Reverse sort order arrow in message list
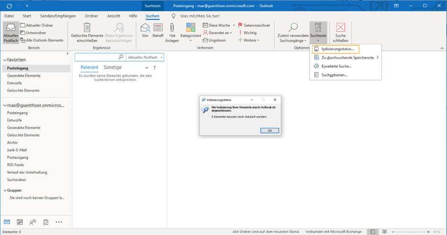The image size is (447, 235). point(155,67)
